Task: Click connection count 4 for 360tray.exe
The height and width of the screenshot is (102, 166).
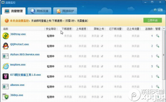Action: (152, 36)
